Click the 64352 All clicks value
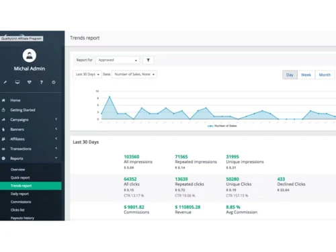 [x=130, y=179]
